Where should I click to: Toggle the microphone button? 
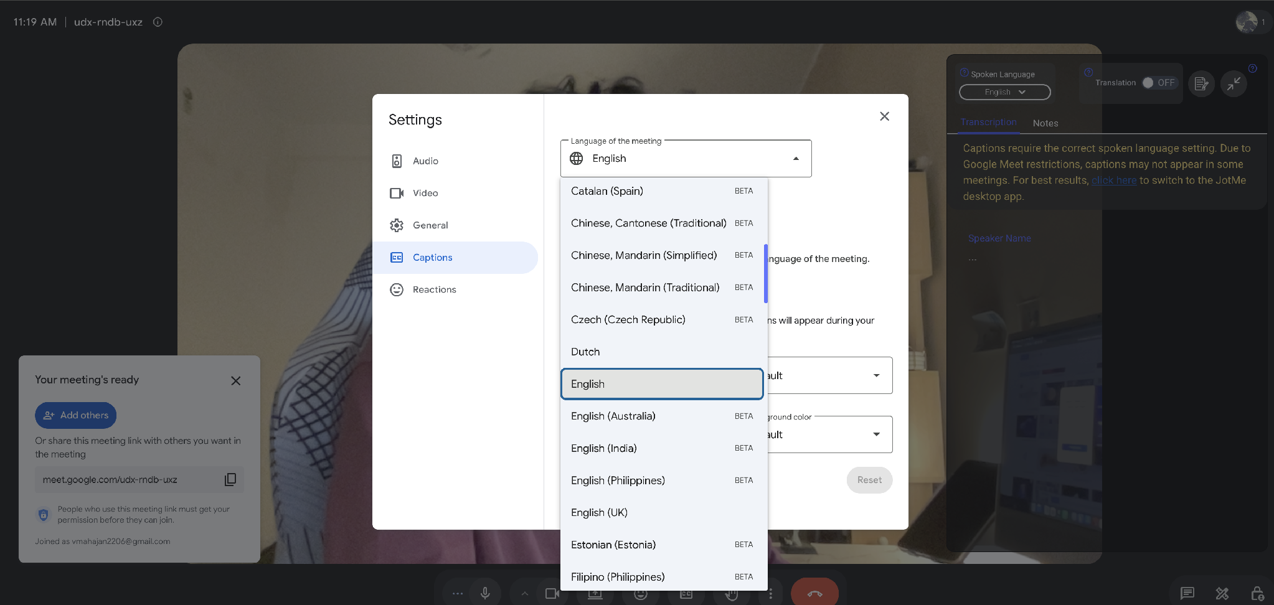point(485,593)
